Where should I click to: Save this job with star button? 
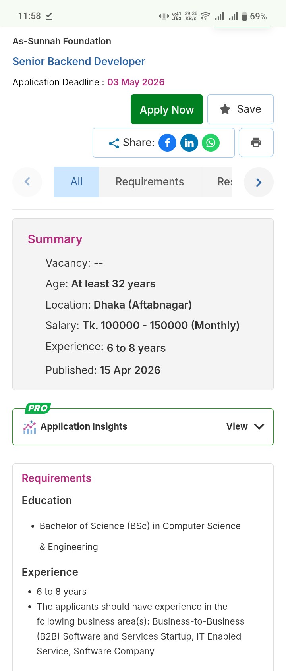click(x=240, y=109)
